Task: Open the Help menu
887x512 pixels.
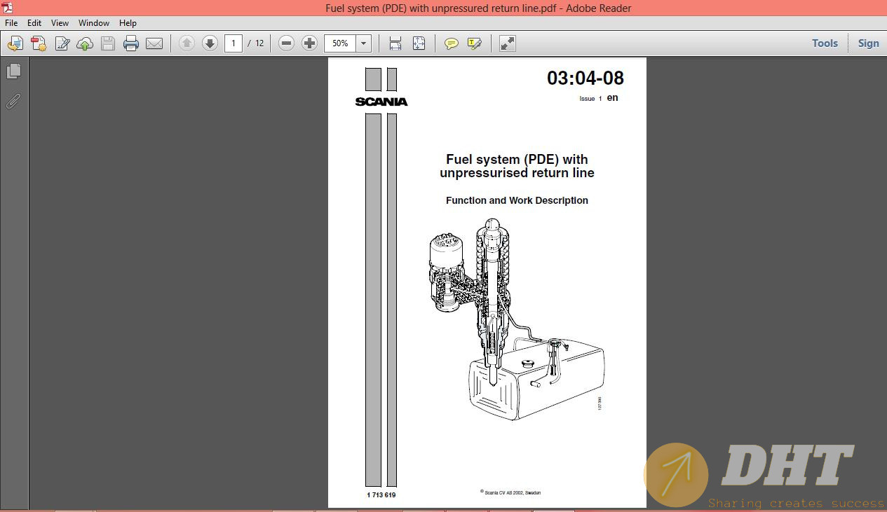Action: pos(128,23)
